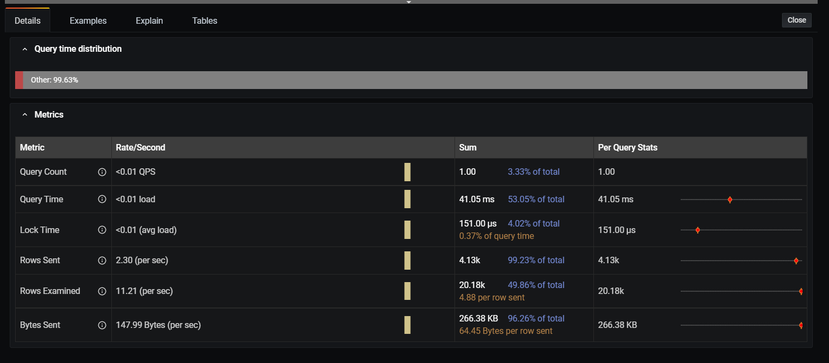Click the Lock Time metric label
The image size is (829, 363).
[39, 230]
